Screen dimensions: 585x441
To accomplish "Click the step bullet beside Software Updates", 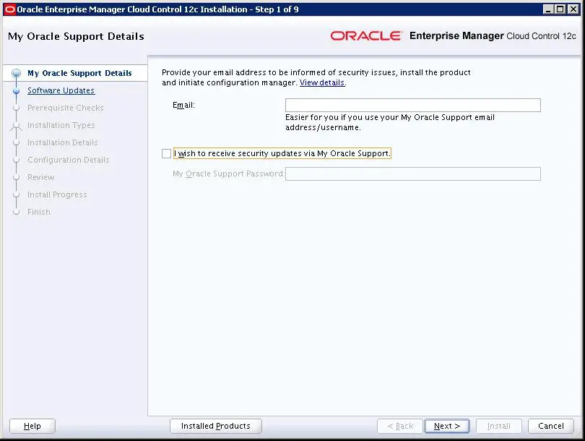I will [16, 91].
